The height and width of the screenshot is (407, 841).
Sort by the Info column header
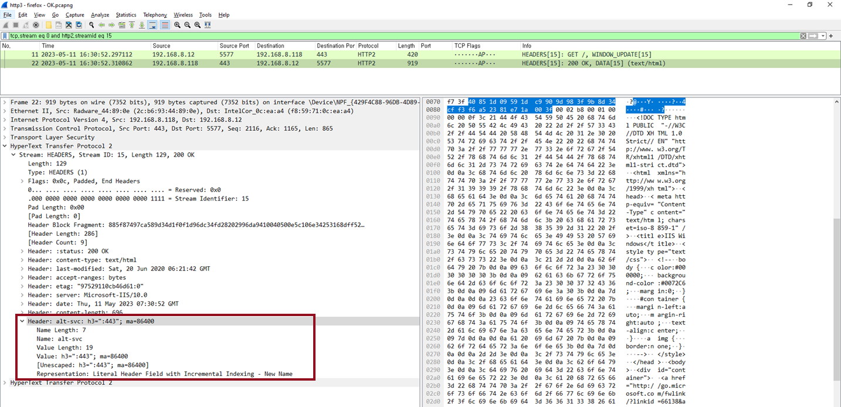pos(680,46)
